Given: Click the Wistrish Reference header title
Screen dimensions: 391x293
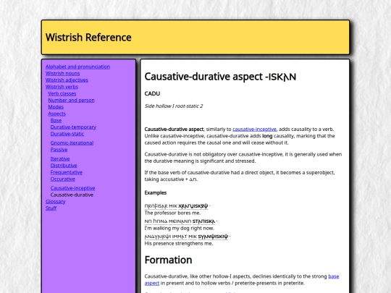Looking at the screenshot, I should (x=88, y=38).
